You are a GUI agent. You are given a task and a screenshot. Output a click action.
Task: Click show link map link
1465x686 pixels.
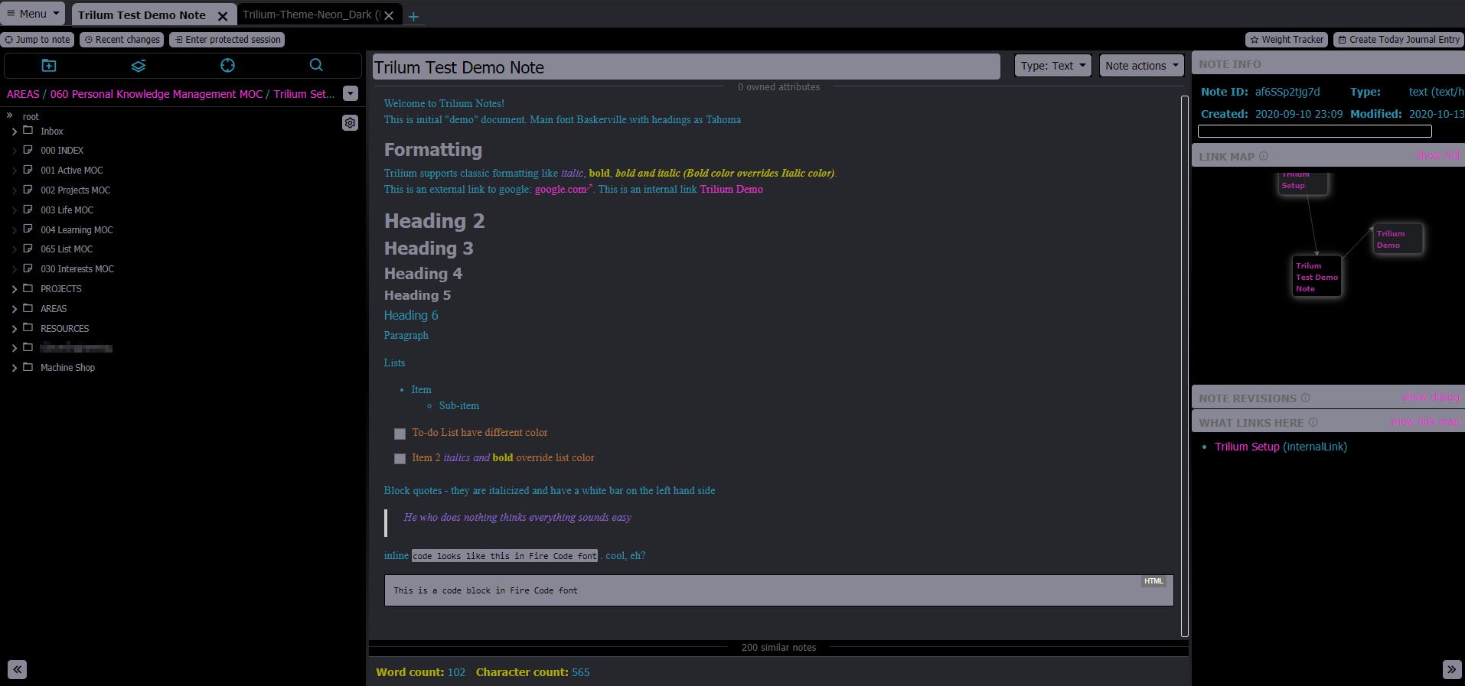point(1424,421)
